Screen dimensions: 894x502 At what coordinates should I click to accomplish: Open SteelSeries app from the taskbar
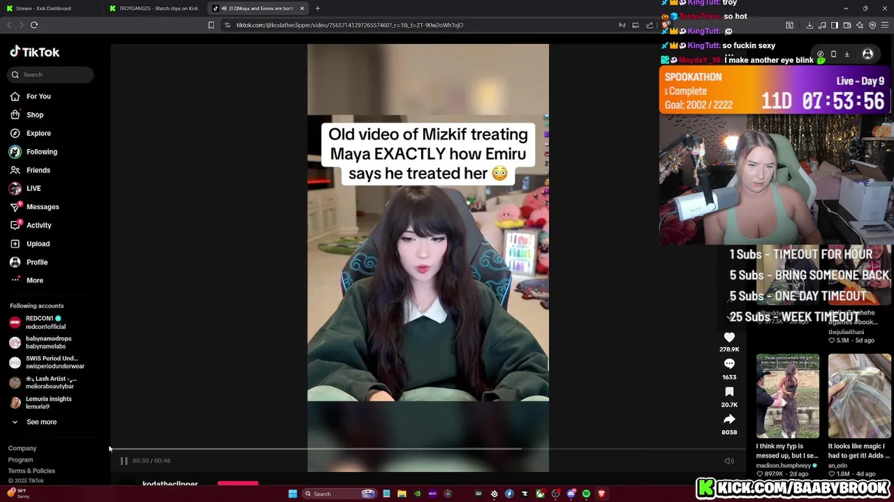[494, 494]
